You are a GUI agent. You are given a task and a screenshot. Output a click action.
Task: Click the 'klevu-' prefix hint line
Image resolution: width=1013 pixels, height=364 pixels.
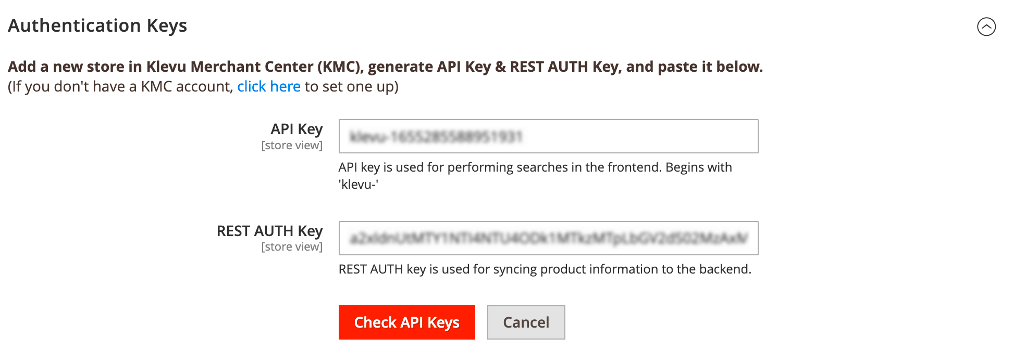click(359, 185)
